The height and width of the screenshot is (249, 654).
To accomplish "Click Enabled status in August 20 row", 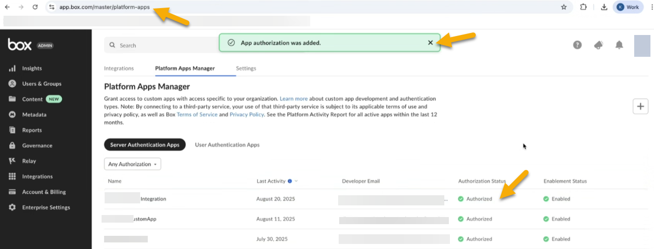I will (557, 199).
